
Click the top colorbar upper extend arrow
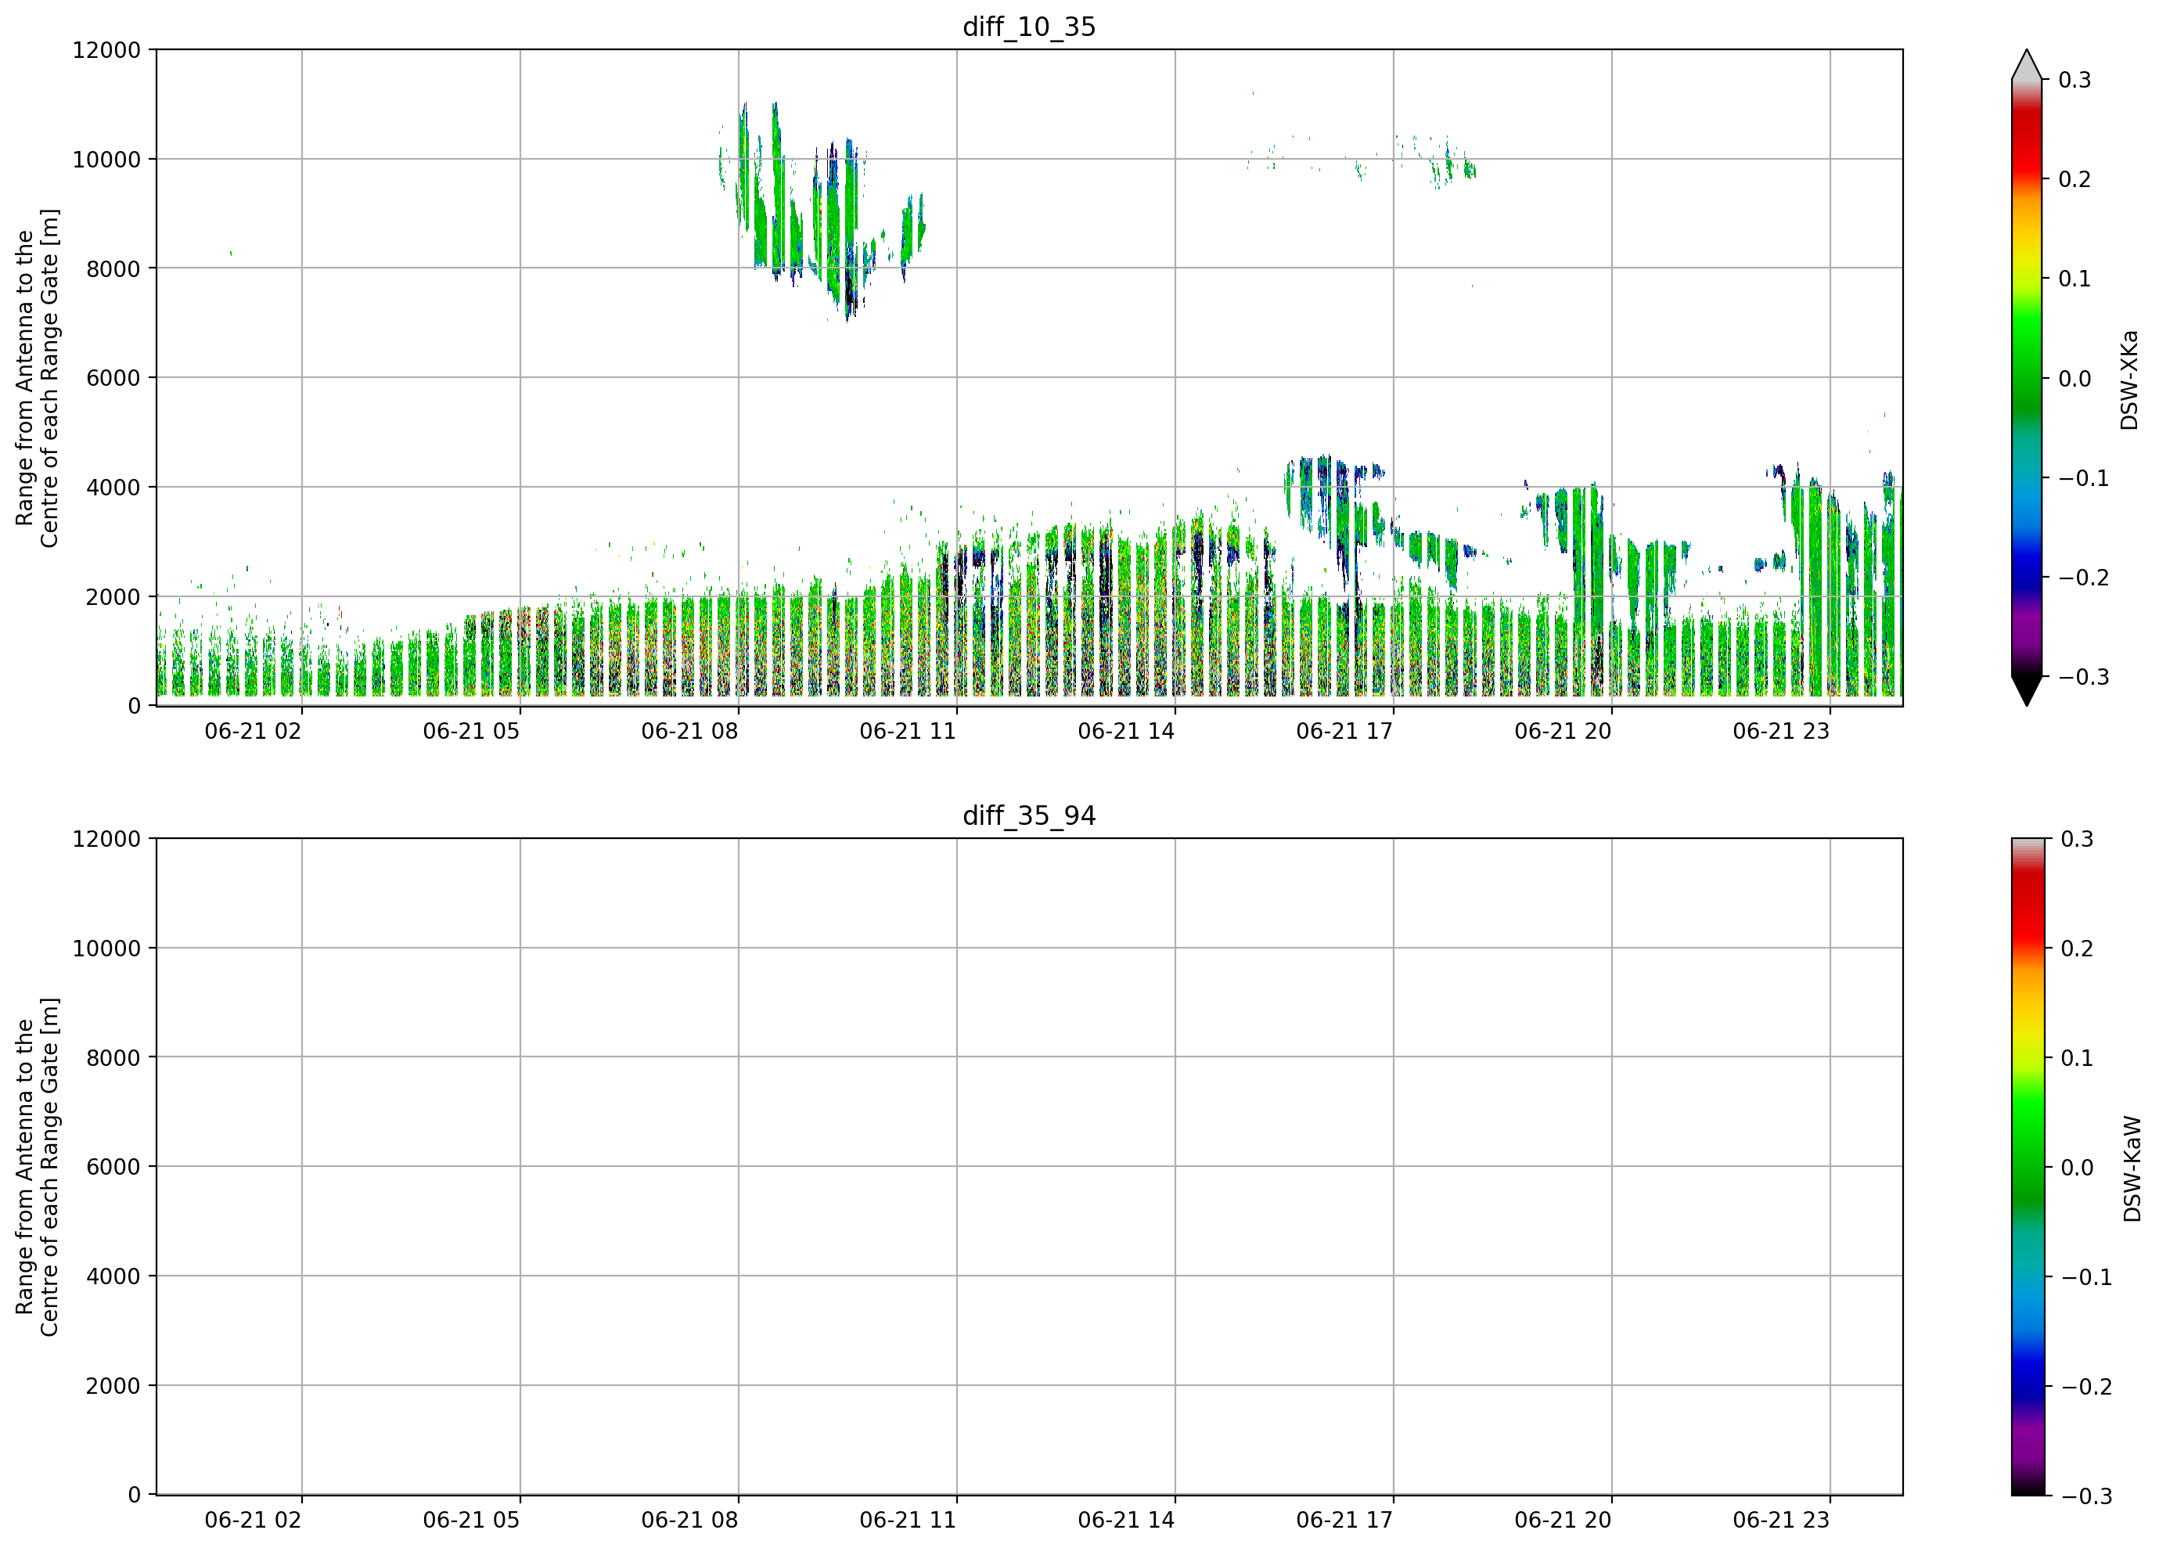[2027, 64]
